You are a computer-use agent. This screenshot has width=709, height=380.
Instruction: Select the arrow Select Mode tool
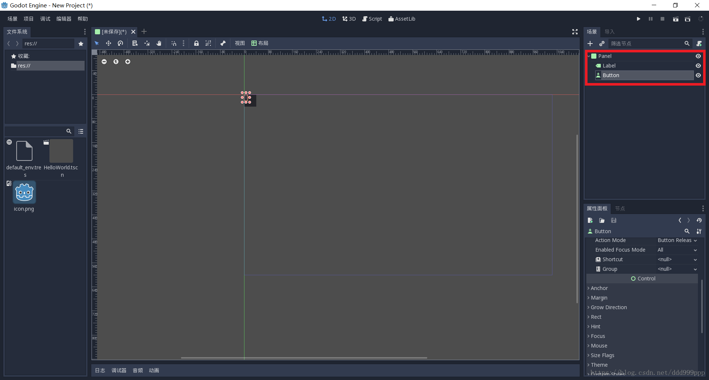[97, 43]
